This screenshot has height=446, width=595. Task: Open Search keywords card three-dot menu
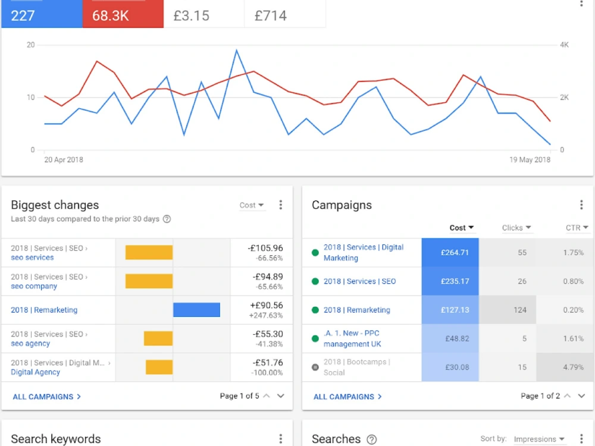pyautogui.click(x=280, y=439)
